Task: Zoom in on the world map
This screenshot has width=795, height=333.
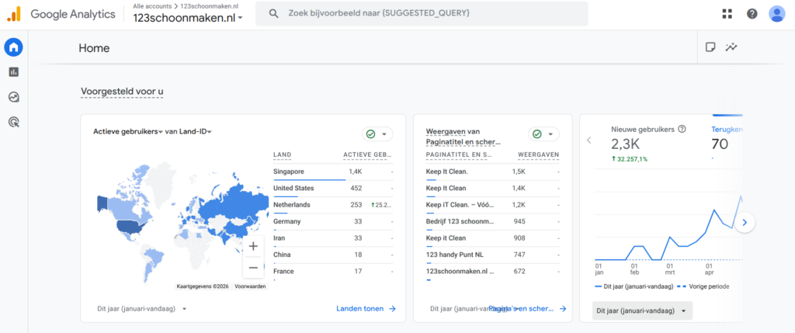Action: point(253,246)
